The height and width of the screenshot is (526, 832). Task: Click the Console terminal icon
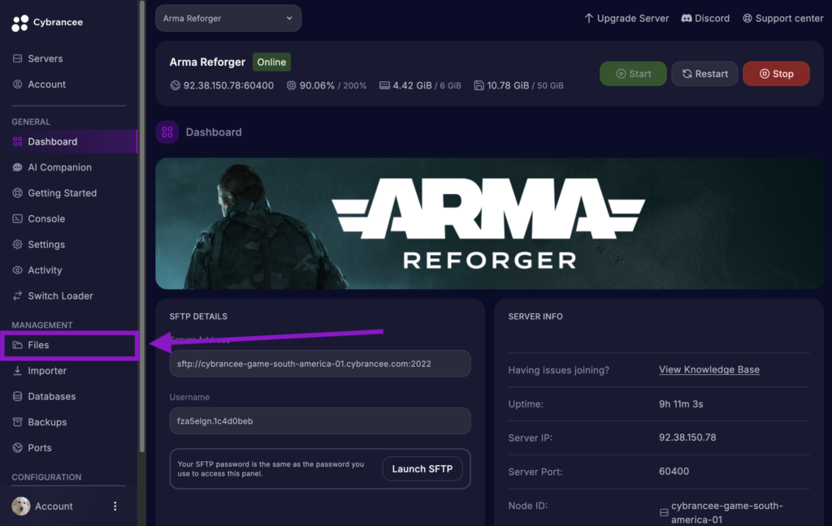point(18,218)
